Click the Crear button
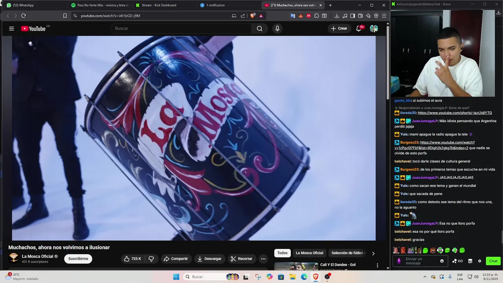This screenshot has height=283, width=503. [339, 28]
